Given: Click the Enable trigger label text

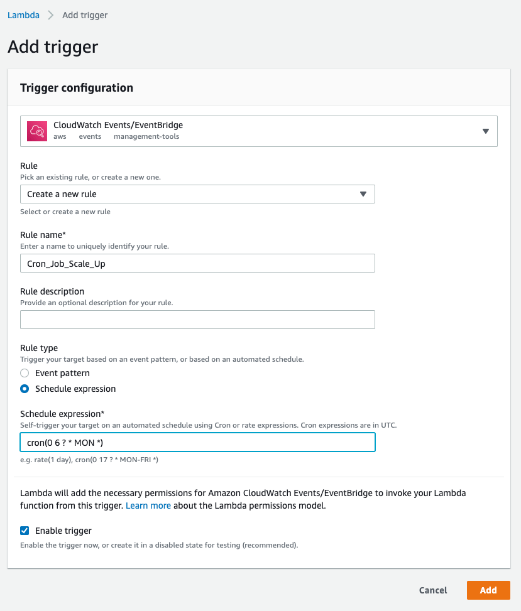Looking at the screenshot, I should tap(63, 531).
